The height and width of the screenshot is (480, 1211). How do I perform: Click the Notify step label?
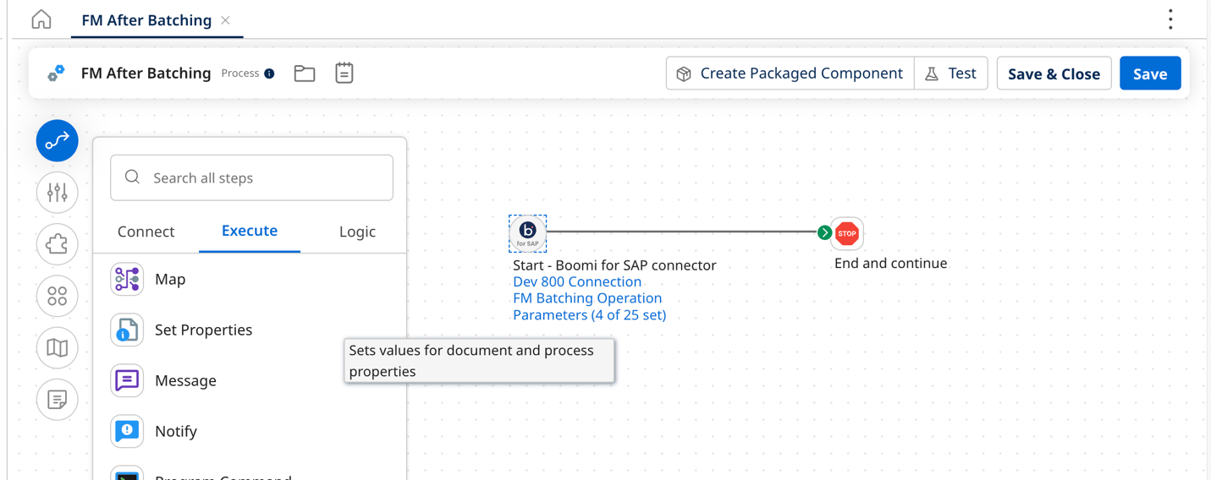coord(176,431)
